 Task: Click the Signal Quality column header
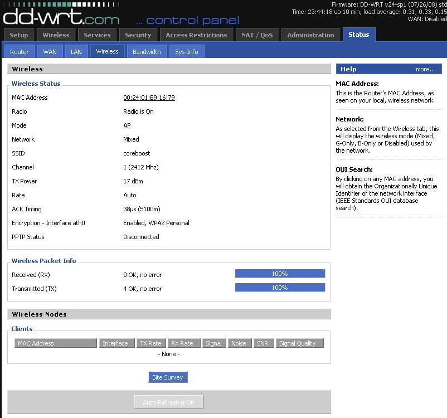coord(297,343)
